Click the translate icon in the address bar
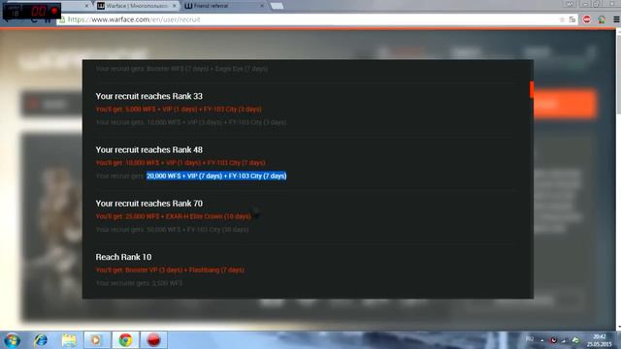This screenshot has width=621, height=349. 572,19
